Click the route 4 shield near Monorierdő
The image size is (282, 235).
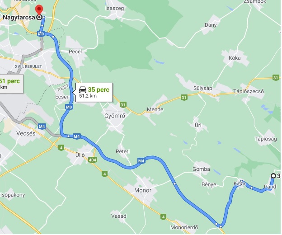(163, 216)
